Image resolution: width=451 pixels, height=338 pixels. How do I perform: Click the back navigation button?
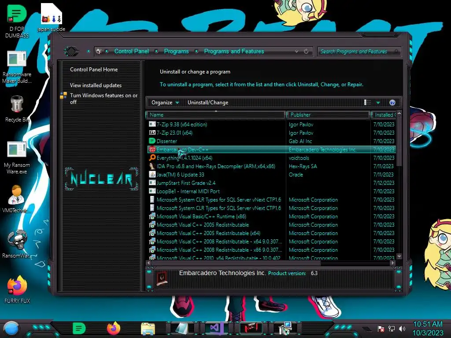[71, 51]
